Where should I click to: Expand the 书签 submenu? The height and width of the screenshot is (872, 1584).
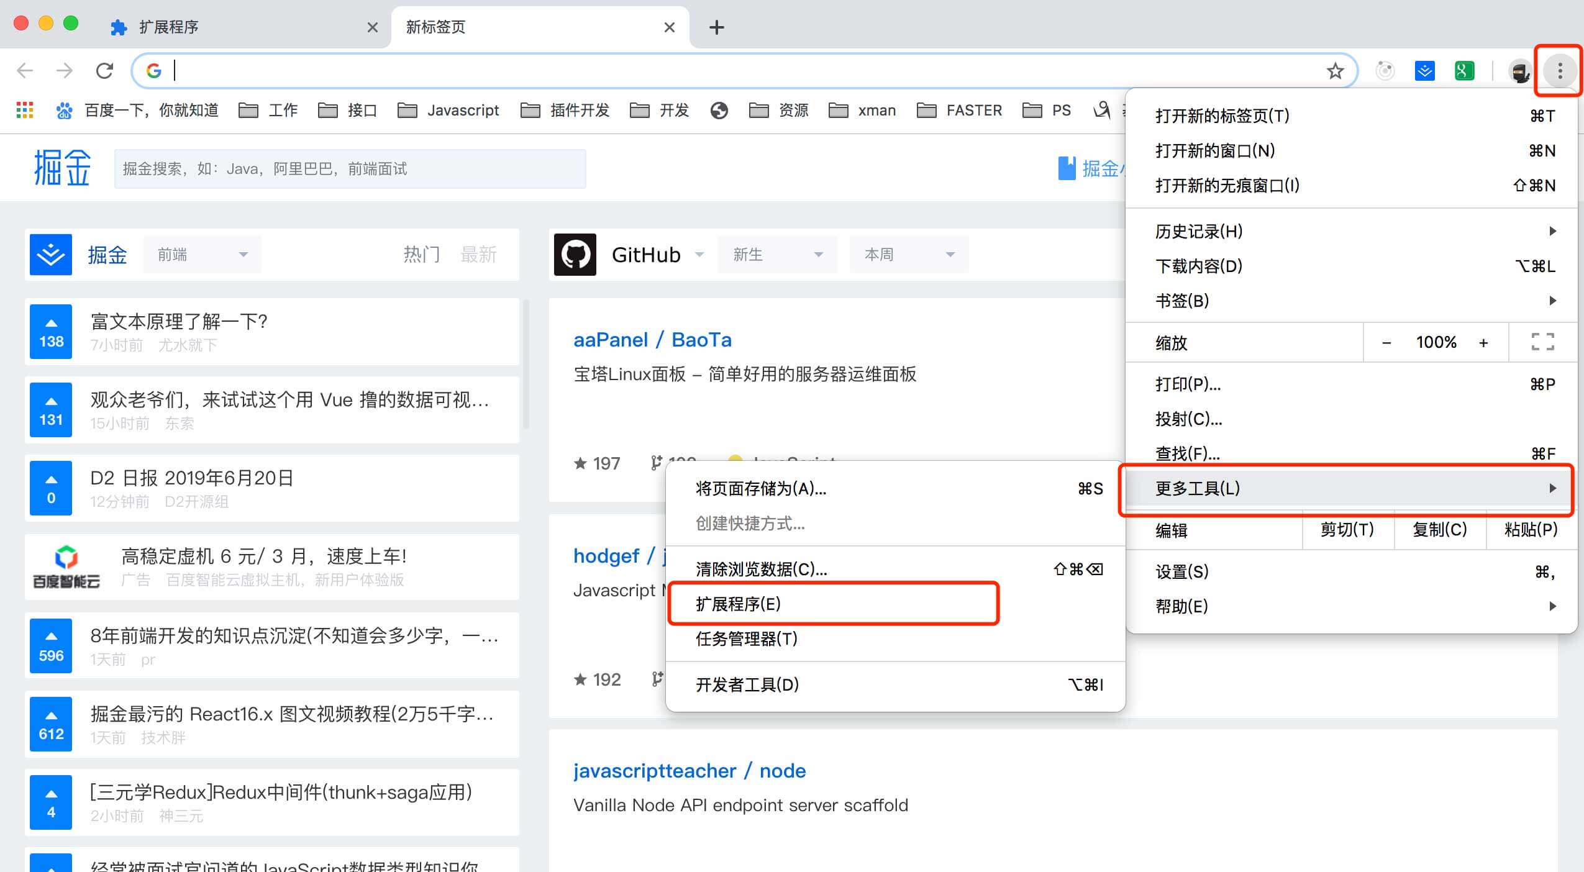tap(1352, 301)
